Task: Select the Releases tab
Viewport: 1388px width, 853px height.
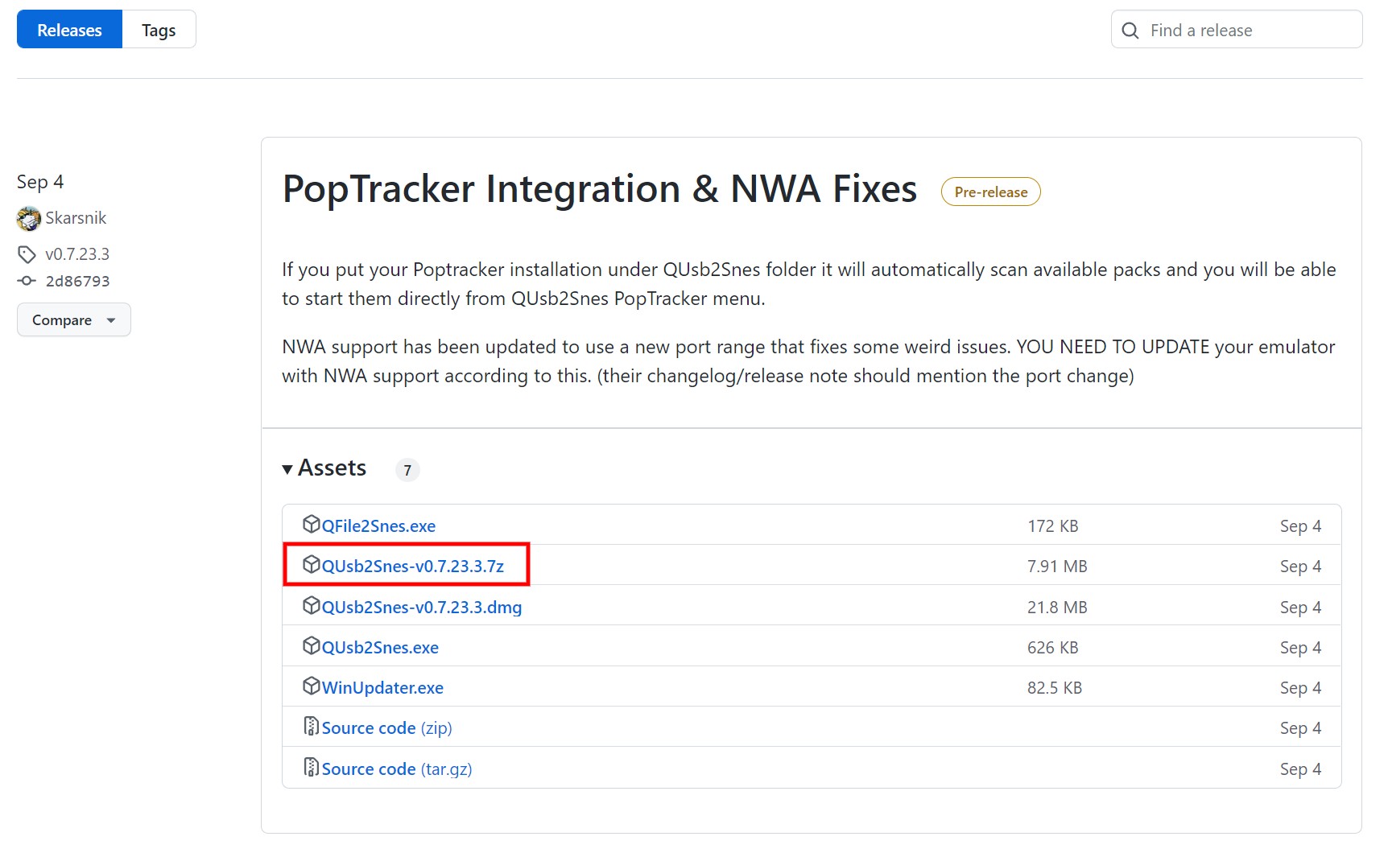Action: [69, 31]
